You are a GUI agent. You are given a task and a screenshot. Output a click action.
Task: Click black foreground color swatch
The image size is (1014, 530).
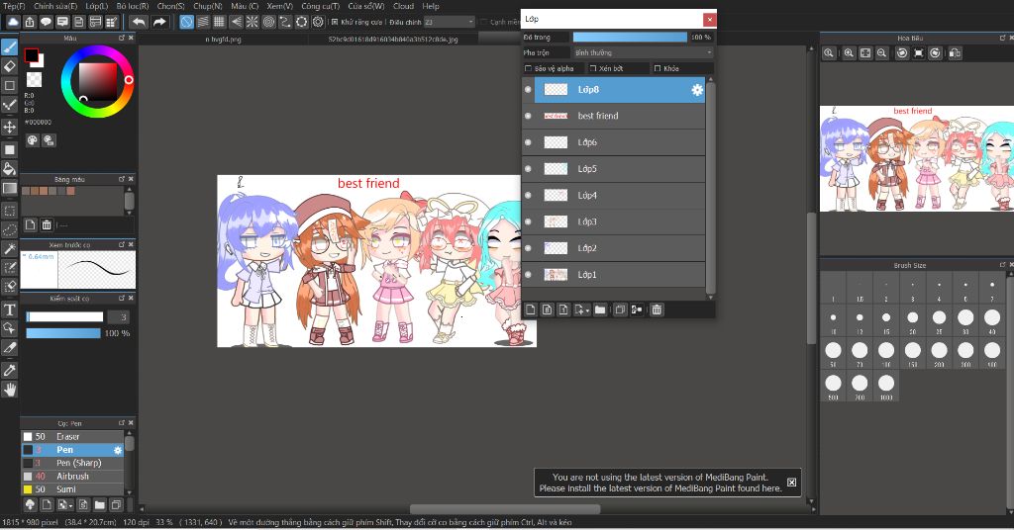pyautogui.click(x=31, y=56)
